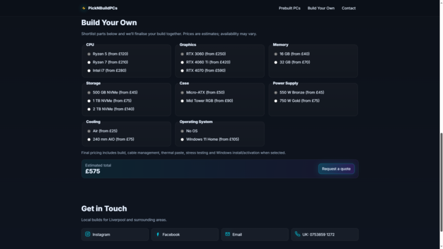Screen dimensions: 443x249
Task: Go to Build Your Own nav link
Action: coord(321,8)
